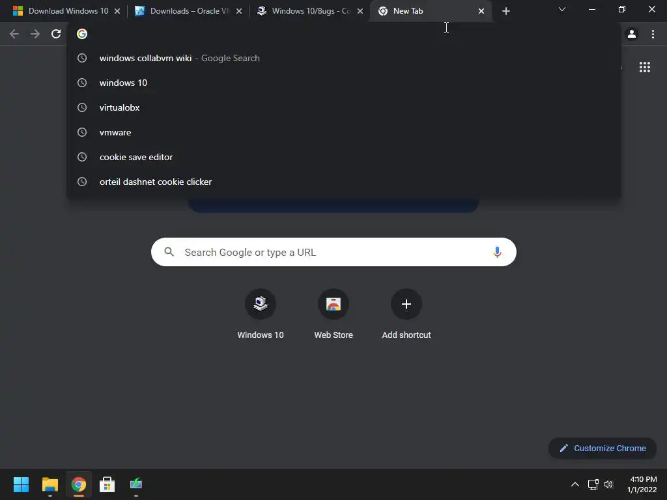
Task: Select 'vmware' suggestion
Action: pos(344,132)
